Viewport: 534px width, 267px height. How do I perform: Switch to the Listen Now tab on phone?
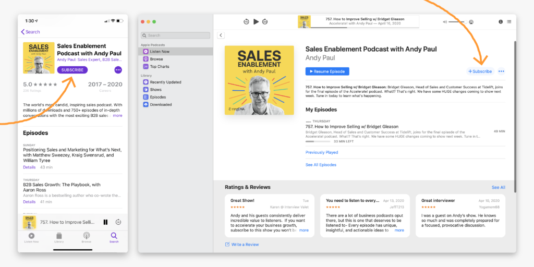31,237
